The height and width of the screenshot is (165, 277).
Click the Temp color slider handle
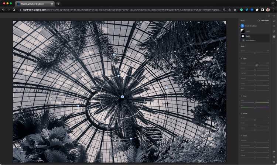coord(255,103)
